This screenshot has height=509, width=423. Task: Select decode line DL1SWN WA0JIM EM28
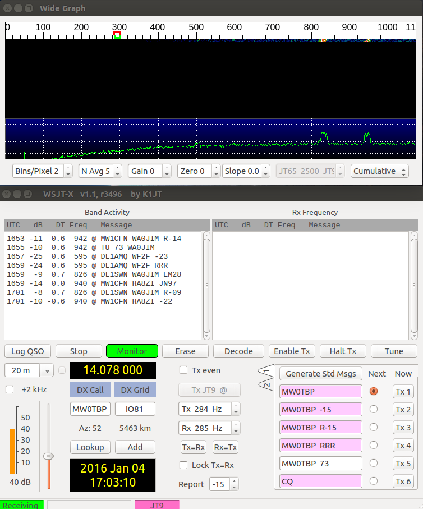(94, 274)
